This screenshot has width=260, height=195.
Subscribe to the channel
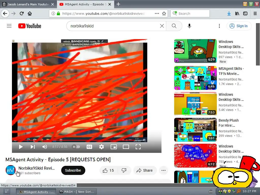tap(73, 170)
